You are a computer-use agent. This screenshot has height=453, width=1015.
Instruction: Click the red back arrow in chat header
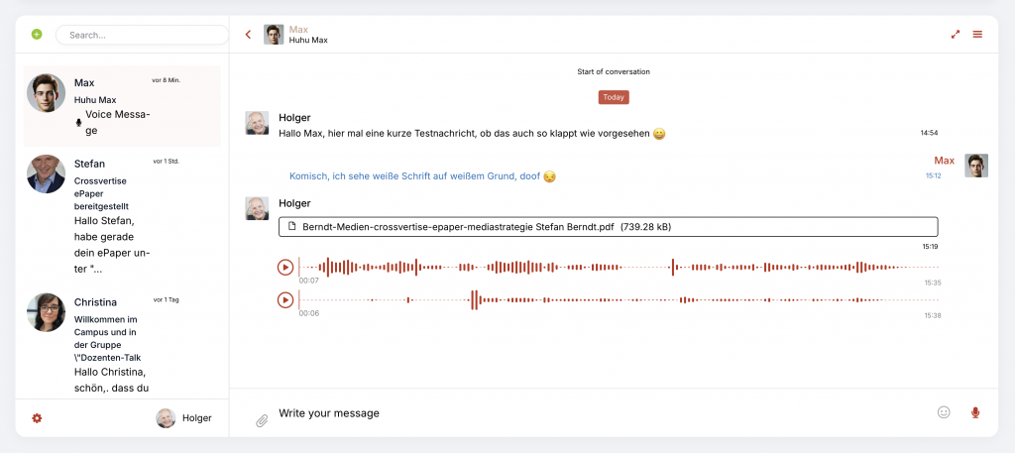[x=248, y=35]
